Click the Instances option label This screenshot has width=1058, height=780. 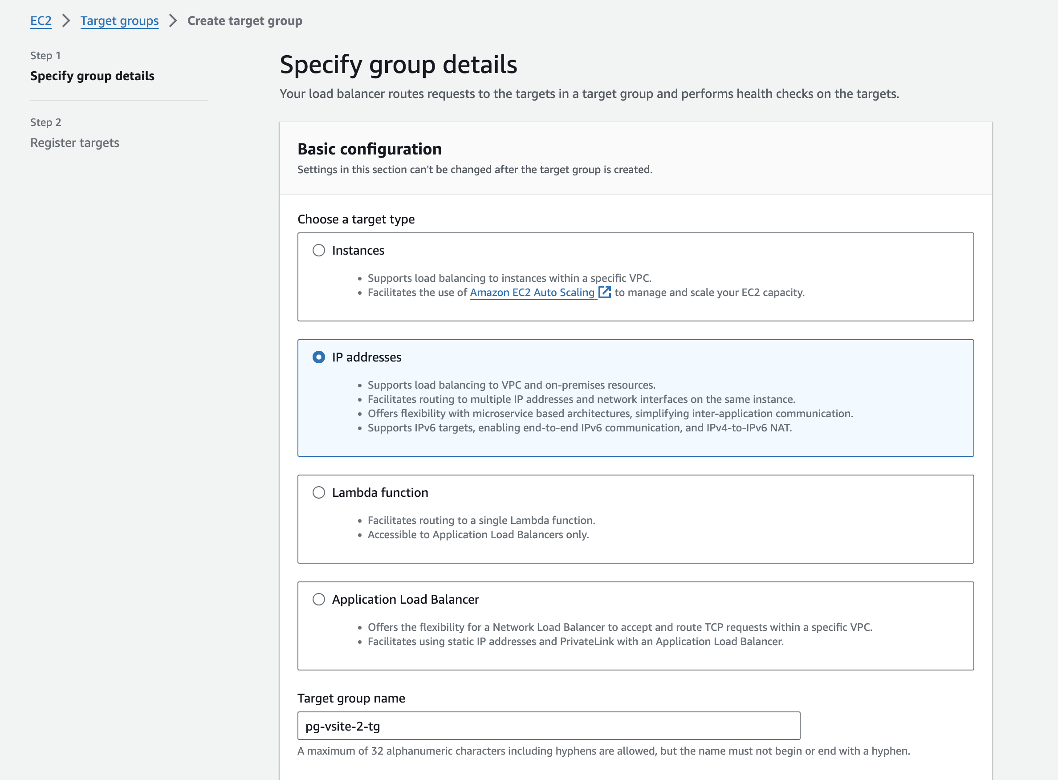(x=358, y=250)
